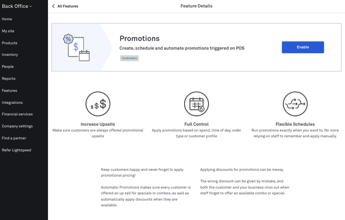Viewport: 345px width, 220px height.
Task: Click the Increase Upsells heading
Action: [98, 124]
